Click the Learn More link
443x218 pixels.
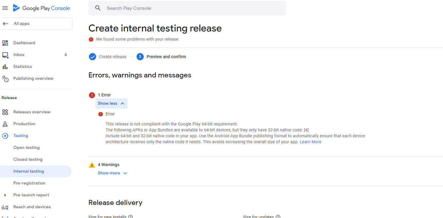[310, 142]
